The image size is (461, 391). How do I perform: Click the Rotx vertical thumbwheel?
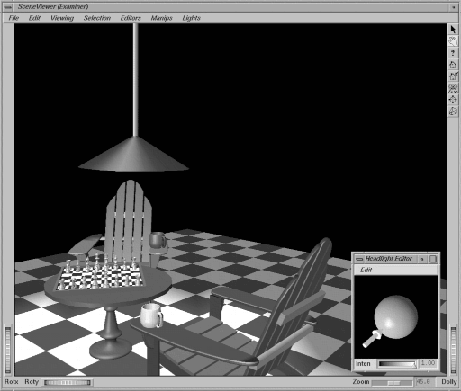pos(8,350)
